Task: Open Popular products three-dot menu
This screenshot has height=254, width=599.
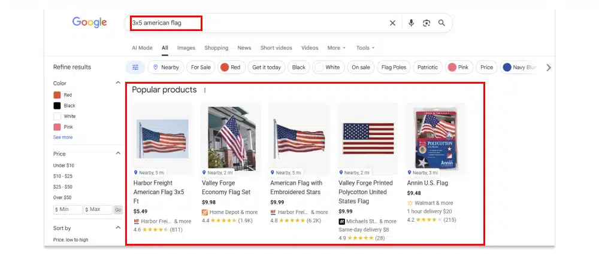Action: [x=205, y=90]
